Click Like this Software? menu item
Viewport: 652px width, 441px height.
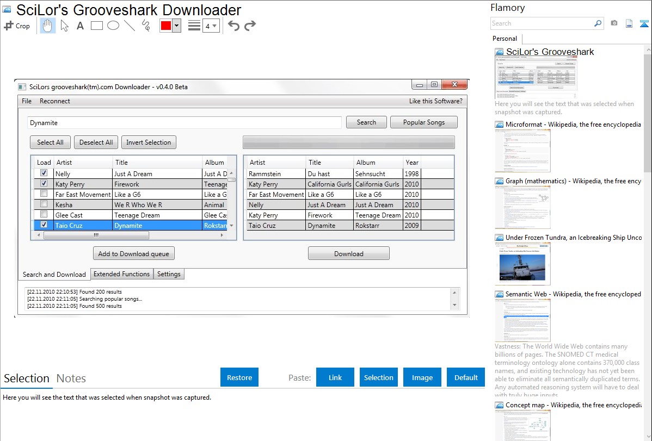435,101
